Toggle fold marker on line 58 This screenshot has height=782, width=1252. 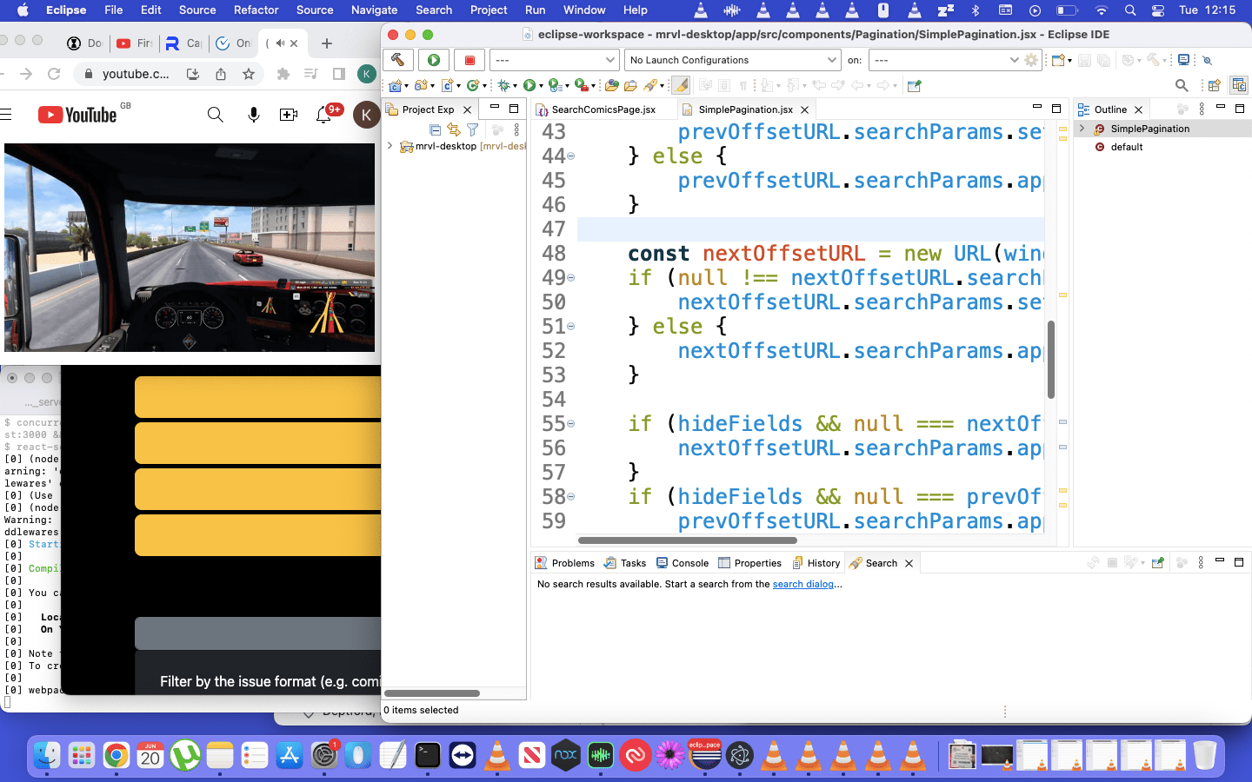click(570, 497)
